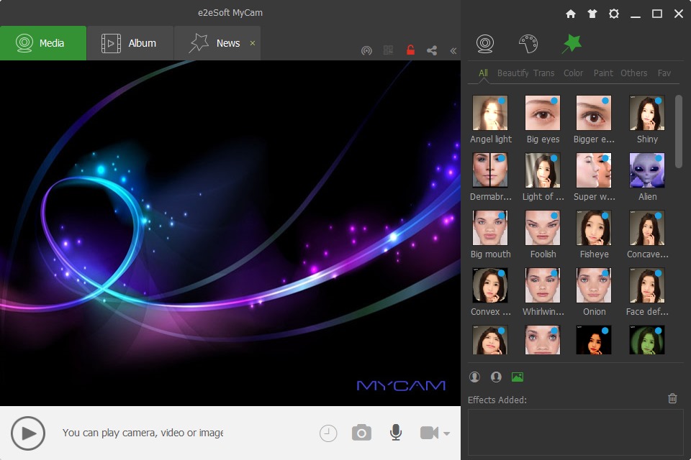The image size is (691, 460).
Task: Switch to the Album tab
Action: pos(130,43)
